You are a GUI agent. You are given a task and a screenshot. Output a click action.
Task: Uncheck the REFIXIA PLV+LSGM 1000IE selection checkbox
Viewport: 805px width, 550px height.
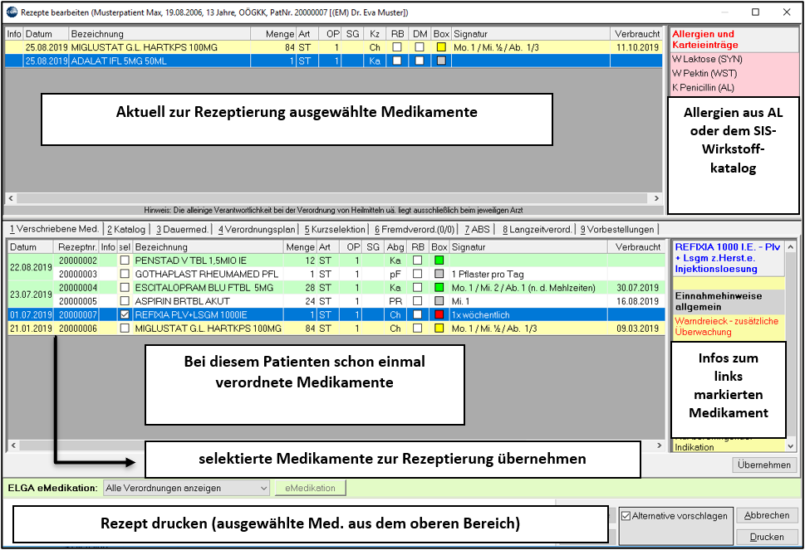click(x=125, y=314)
